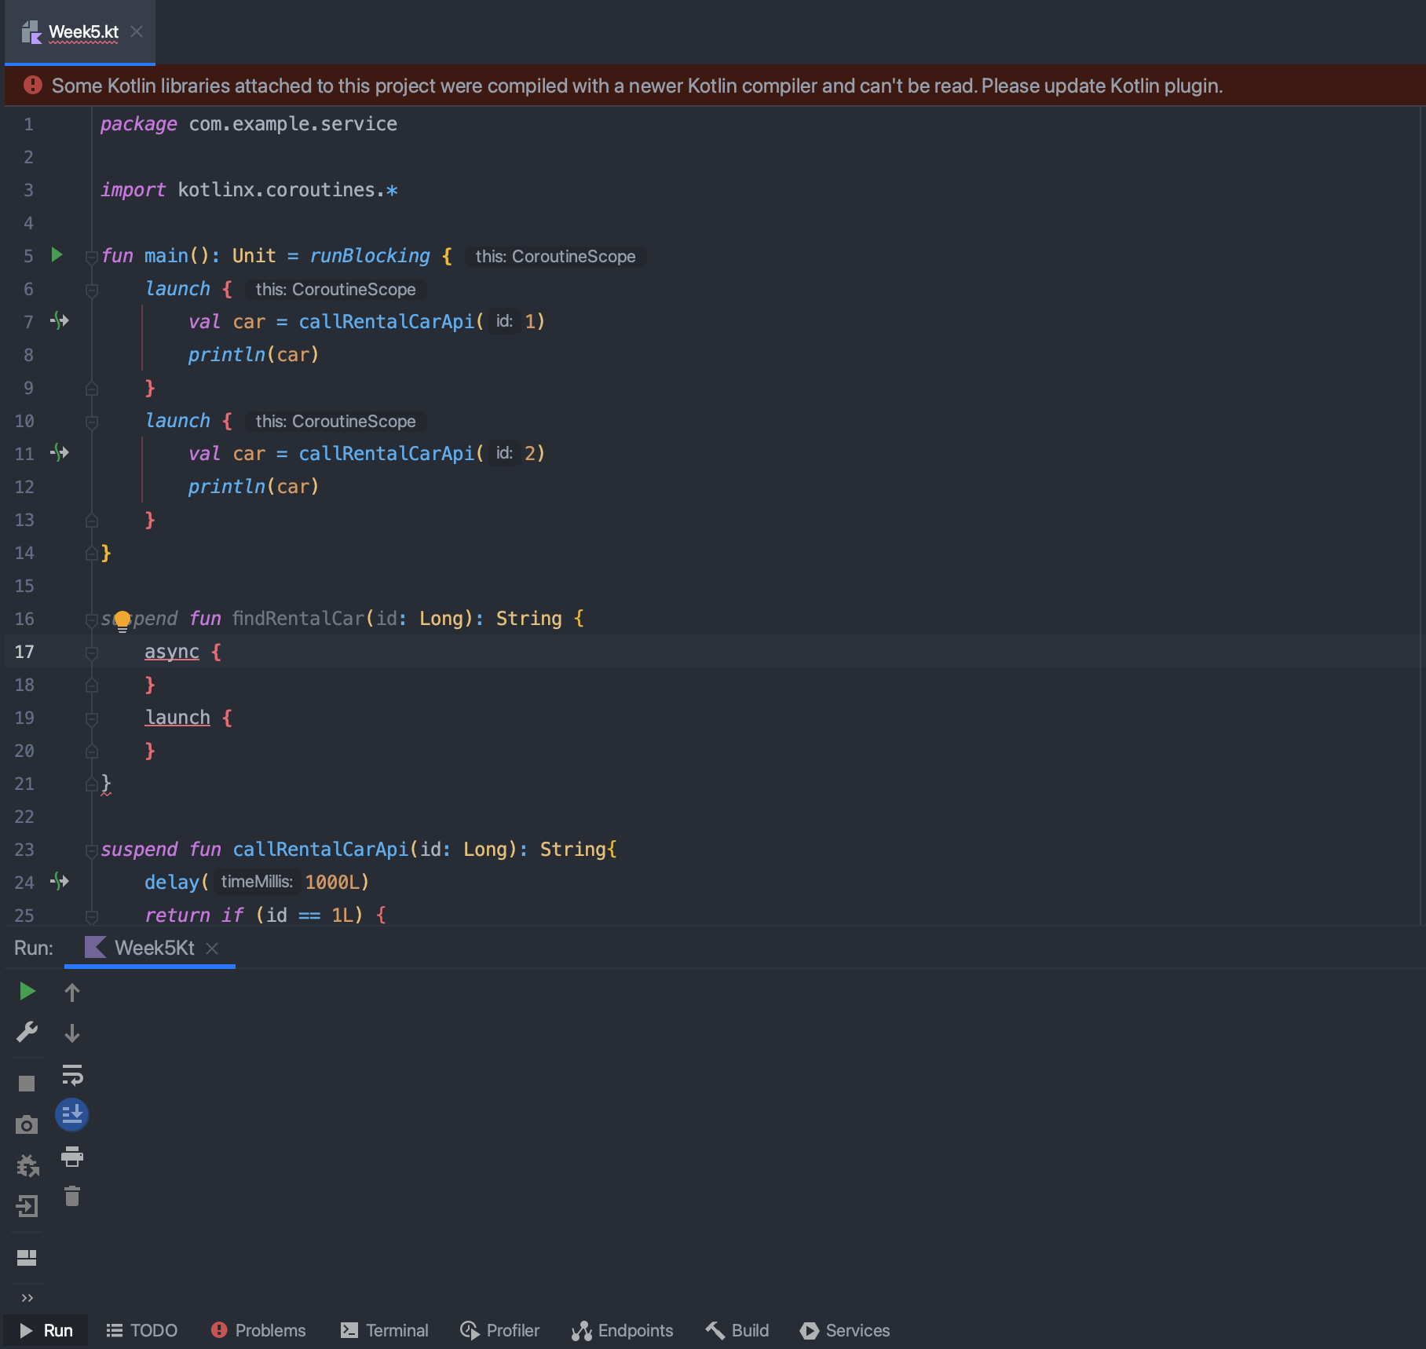Viewport: 1426px width, 1349px height.
Task: Click runBlocking on line 5
Action: (x=370, y=256)
